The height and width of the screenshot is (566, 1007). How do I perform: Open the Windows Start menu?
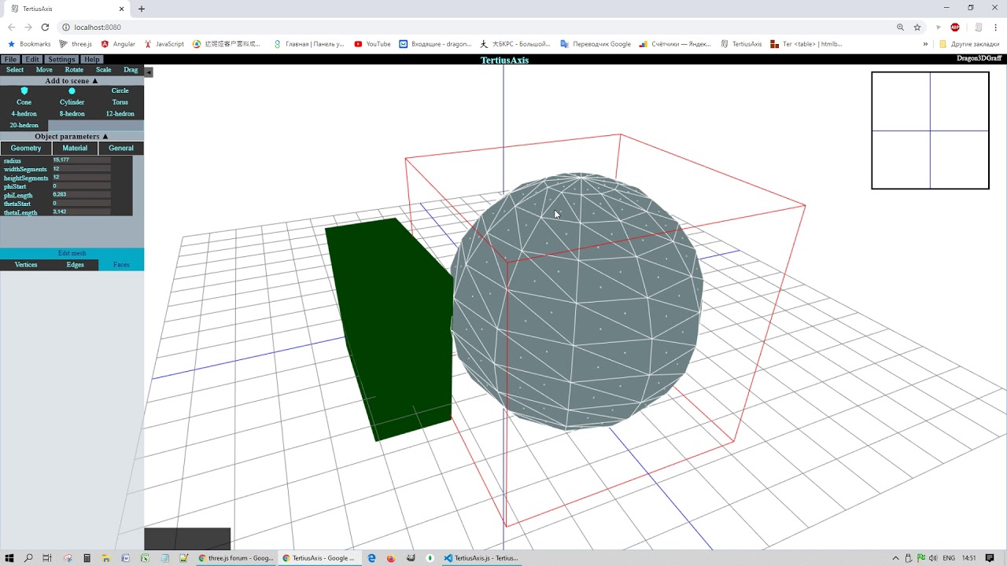[x=10, y=558]
